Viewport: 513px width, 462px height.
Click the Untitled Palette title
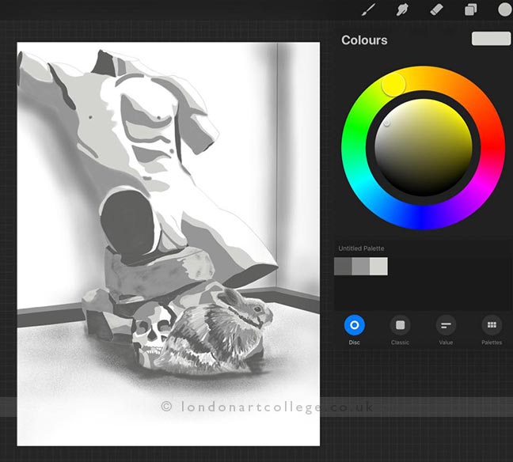tap(361, 248)
